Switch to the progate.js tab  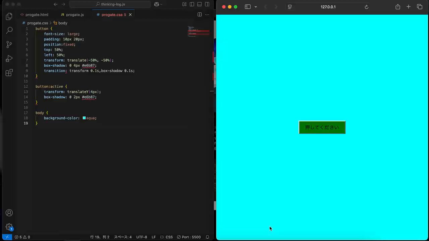(72, 15)
